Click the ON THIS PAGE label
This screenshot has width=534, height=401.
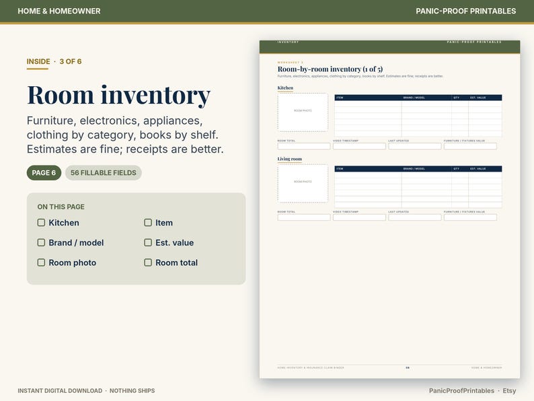pyautogui.click(x=61, y=207)
